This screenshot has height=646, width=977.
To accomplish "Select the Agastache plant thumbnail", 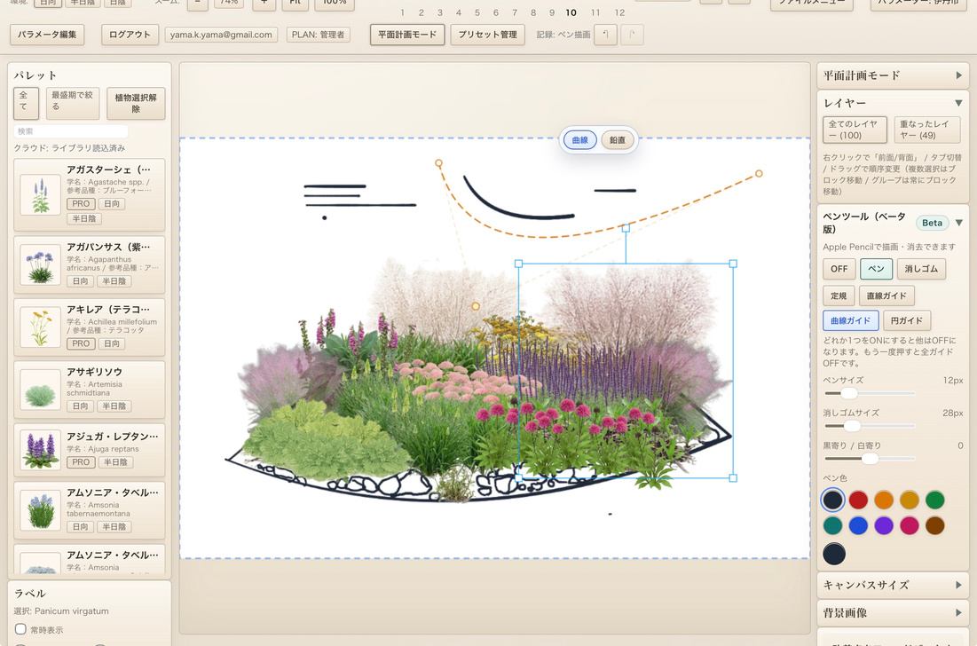I will click(40, 195).
